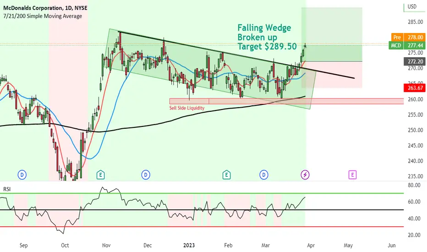Click the 260.00 price axis value
Viewport: 427px width, 252px height.
(415, 99)
